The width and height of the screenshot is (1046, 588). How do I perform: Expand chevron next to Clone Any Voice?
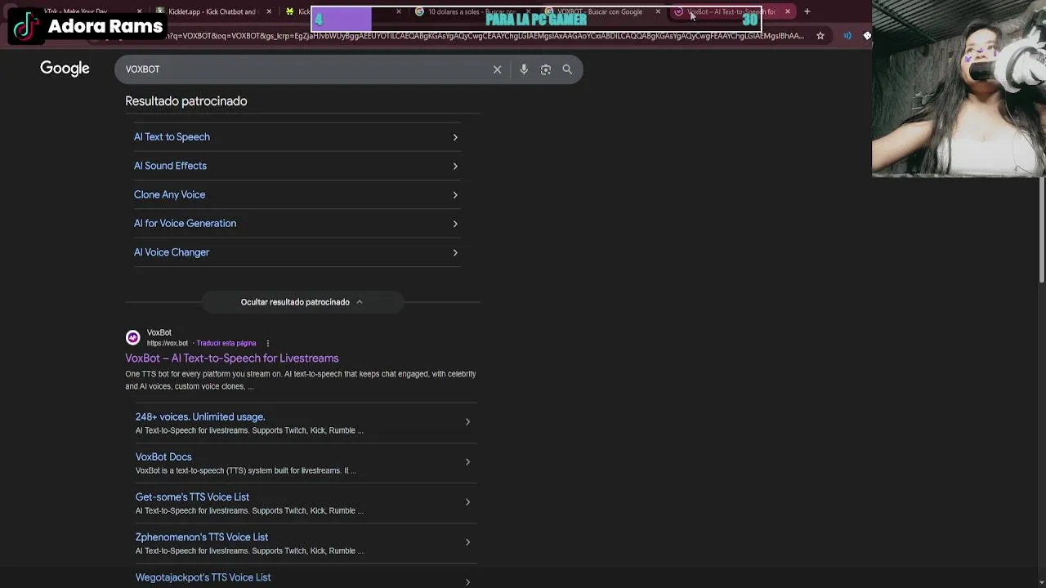[x=455, y=195]
